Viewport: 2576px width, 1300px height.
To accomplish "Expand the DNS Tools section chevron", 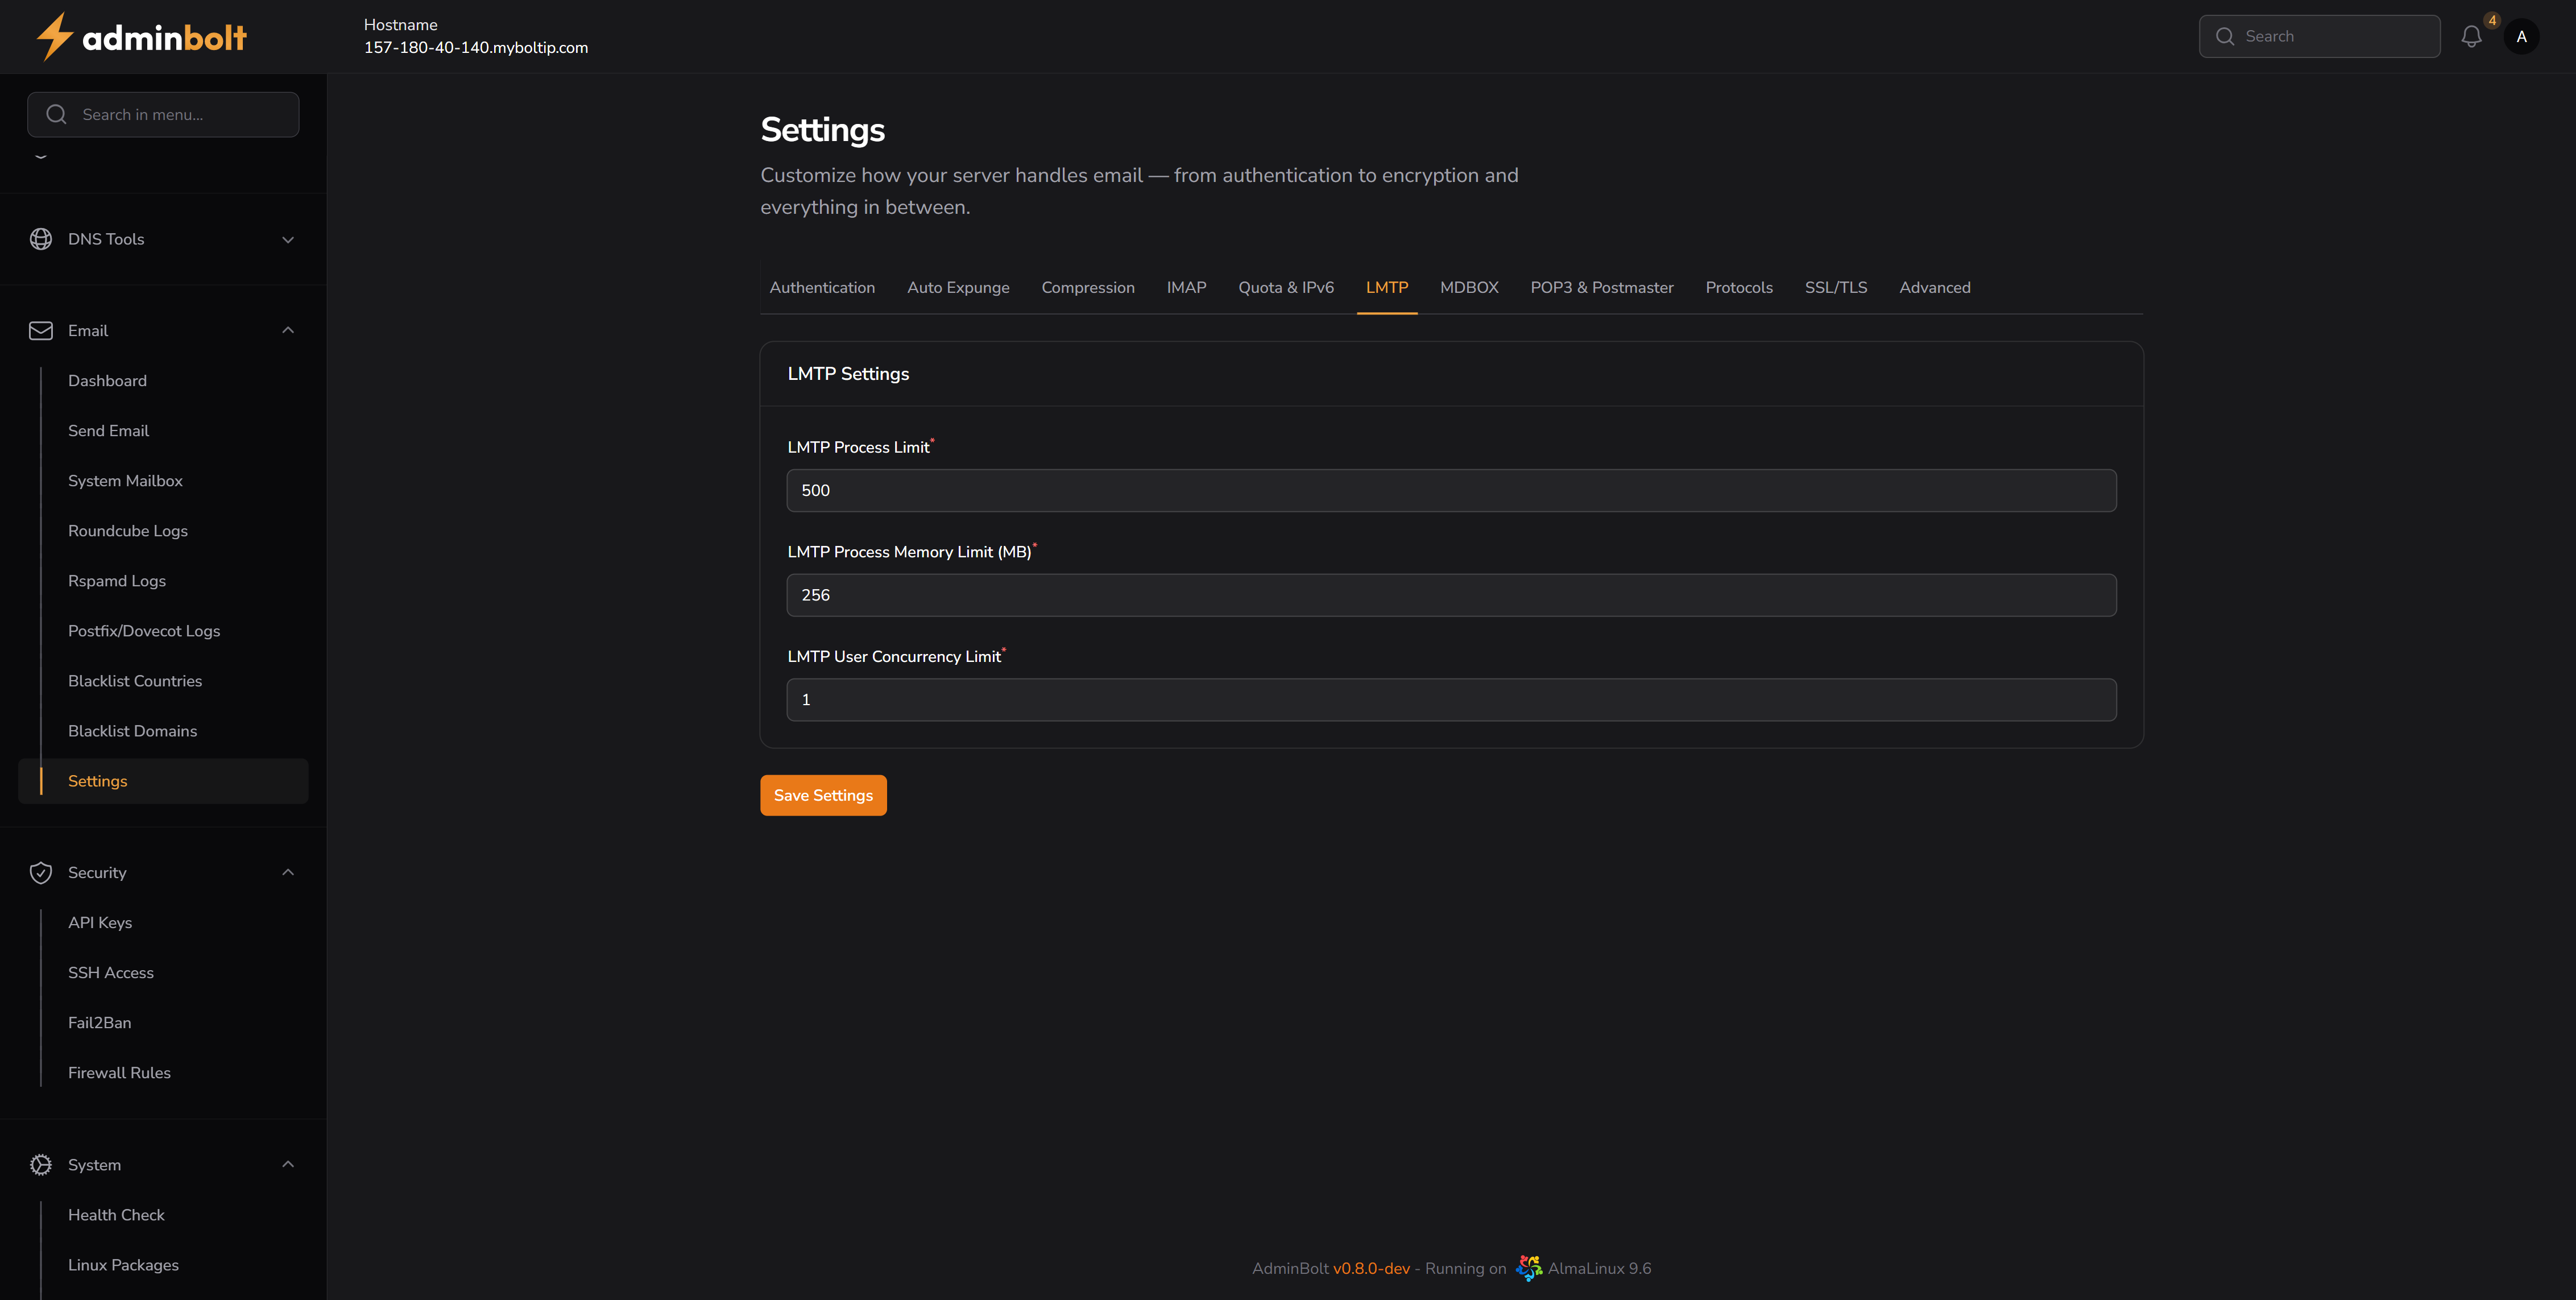I will (x=288, y=240).
